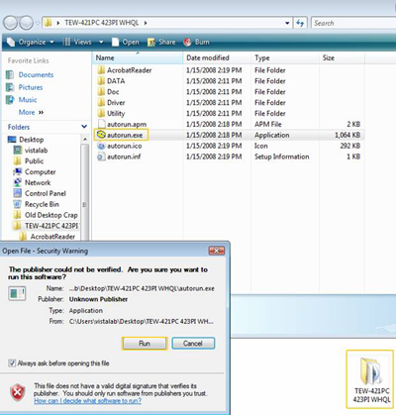Select the Driver folder icon
The height and width of the screenshot is (415, 396).
click(x=101, y=102)
